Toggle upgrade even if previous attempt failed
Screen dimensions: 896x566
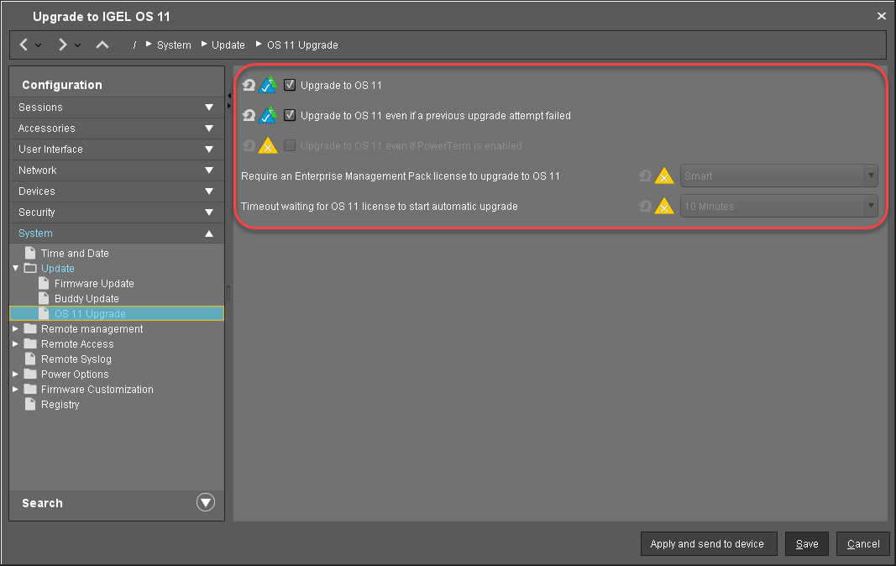(290, 115)
